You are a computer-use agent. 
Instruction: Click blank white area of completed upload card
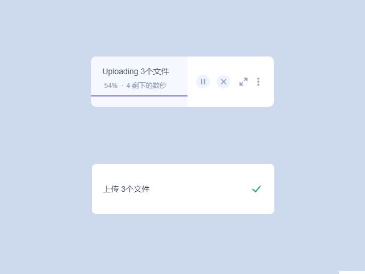(x=200, y=189)
